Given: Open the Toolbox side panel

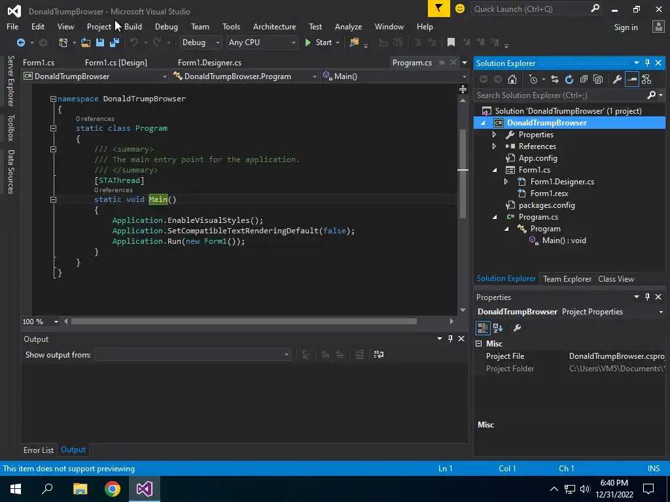Looking at the screenshot, I should point(10,127).
